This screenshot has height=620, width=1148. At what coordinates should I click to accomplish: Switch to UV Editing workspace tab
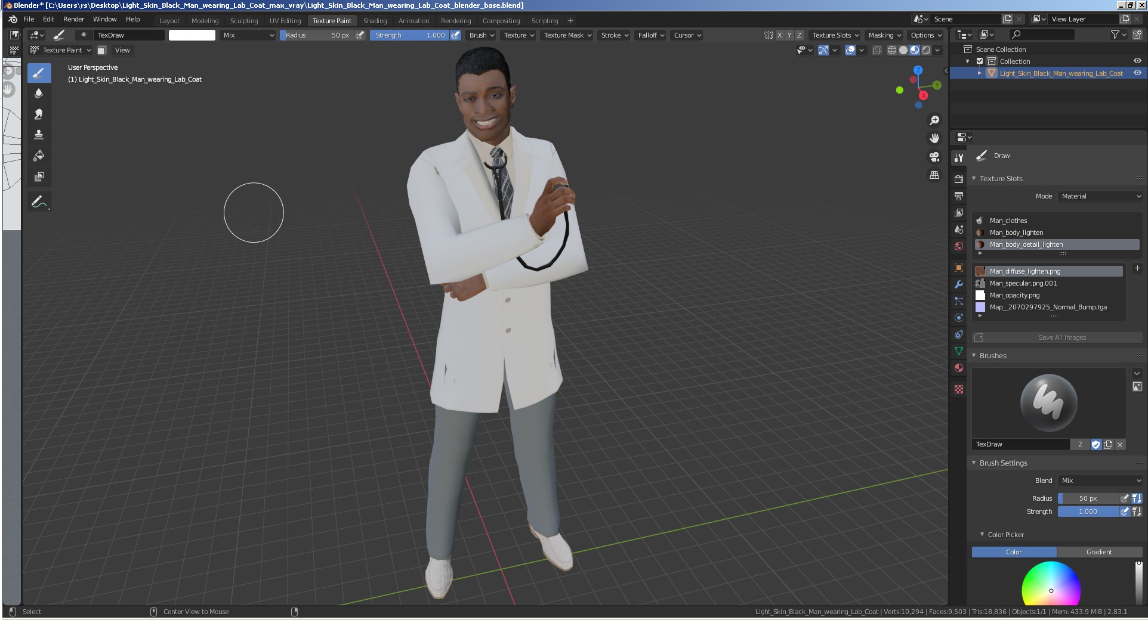click(285, 21)
